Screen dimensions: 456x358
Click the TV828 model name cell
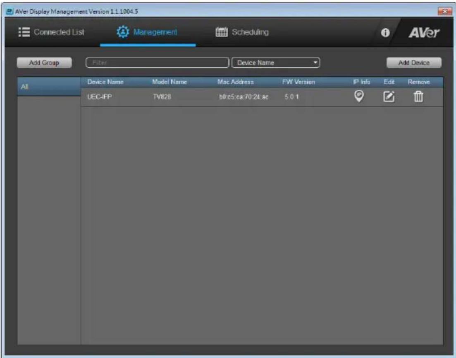tap(162, 97)
